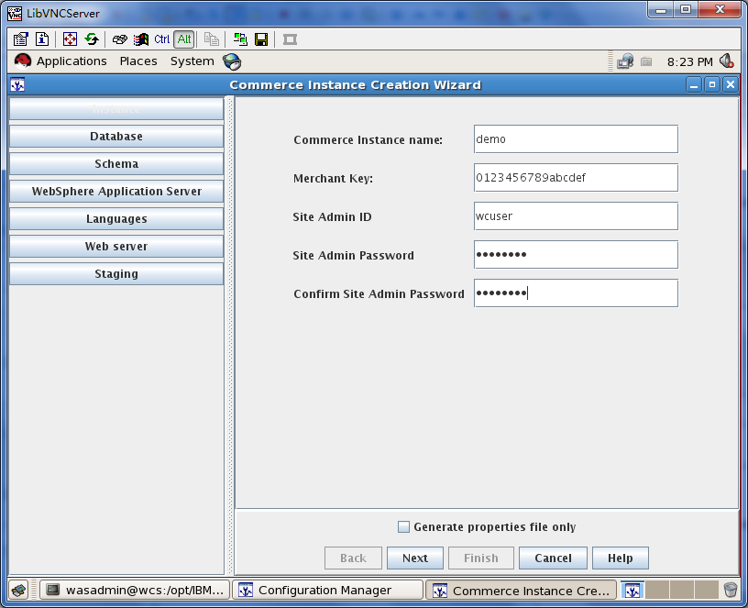Select the first workspace switcher cell
The height and width of the screenshot is (608, 748).
click(x=632, y=591)
